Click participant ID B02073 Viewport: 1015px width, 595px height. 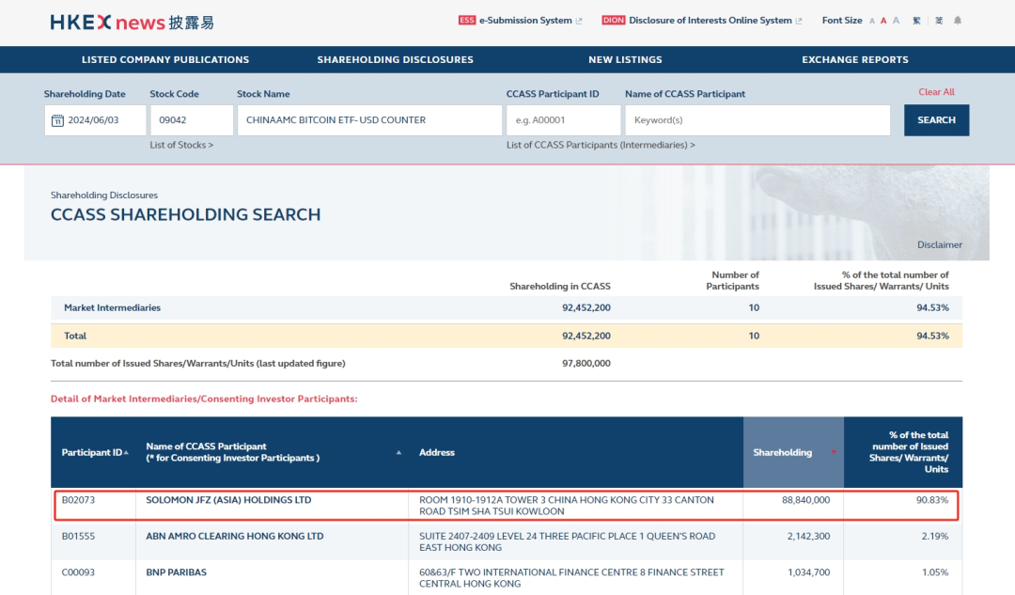pyautogui.click(x=78, y=500)
